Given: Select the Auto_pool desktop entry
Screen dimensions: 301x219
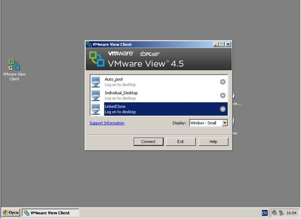Looking at the screenshot, I should pyautogui.click(x=159, y=82).
